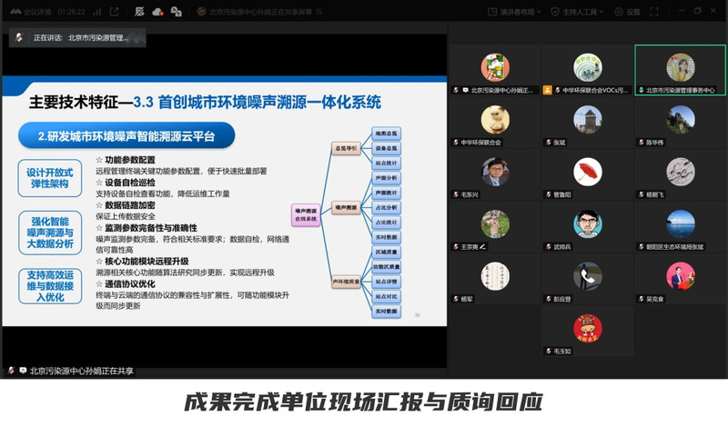
Task: Click the muted mic icon next to 毛玉如
Action: [x=549, y=352]
